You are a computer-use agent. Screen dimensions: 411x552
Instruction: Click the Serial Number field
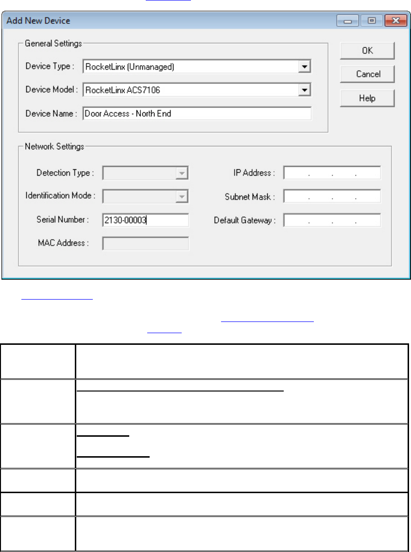pyautogui.click(x=146, y=220)
